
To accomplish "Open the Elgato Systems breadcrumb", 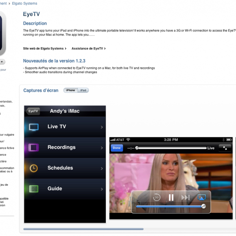I will click(24, 4).
